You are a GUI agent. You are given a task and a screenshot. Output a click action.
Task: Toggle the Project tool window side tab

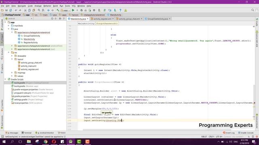(x=2, y=39)
